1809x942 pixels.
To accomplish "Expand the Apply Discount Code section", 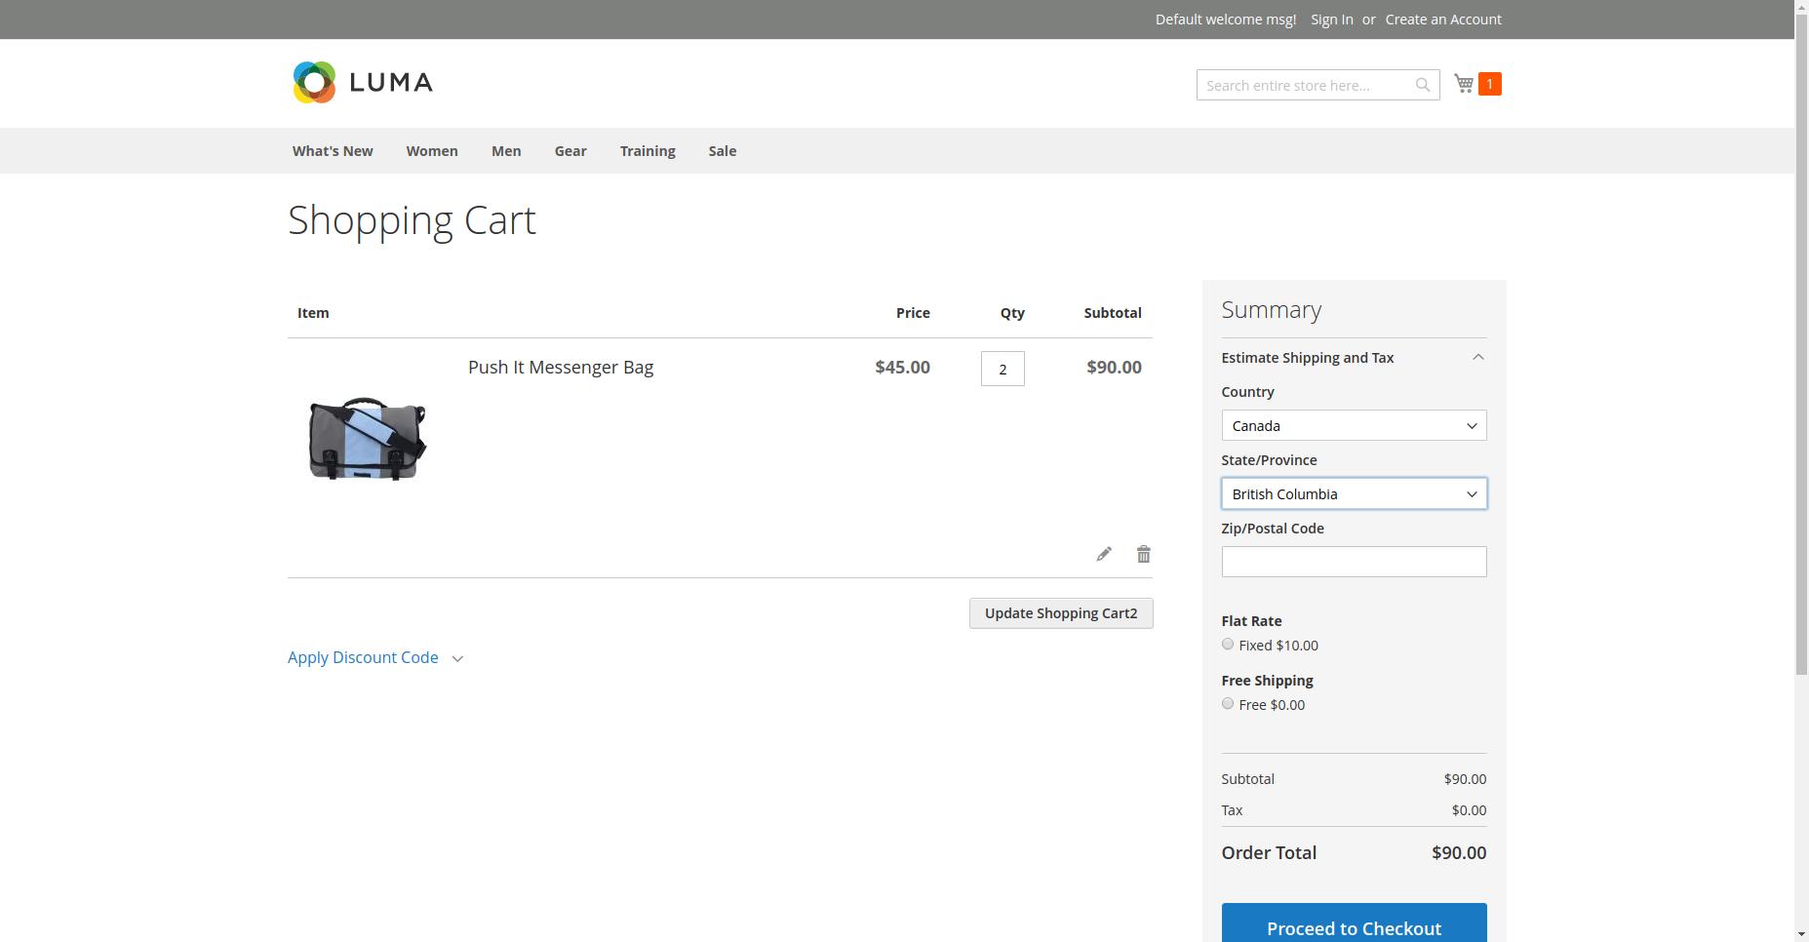I will click(x=363, y=657).
